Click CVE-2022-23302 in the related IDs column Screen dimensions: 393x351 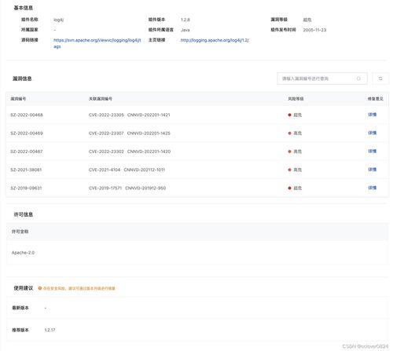(x=106, y=152)
